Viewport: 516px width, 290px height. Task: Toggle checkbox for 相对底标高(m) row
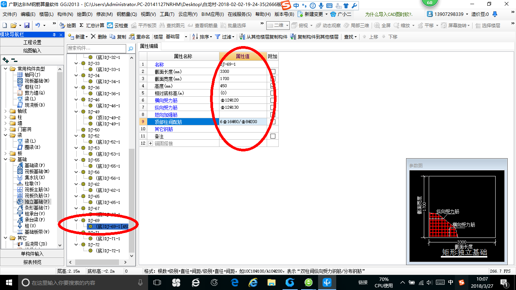click(273, 93)
